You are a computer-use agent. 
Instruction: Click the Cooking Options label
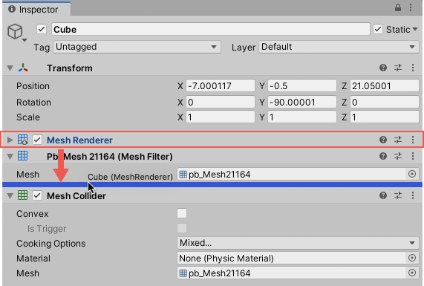tap(50, 243)
